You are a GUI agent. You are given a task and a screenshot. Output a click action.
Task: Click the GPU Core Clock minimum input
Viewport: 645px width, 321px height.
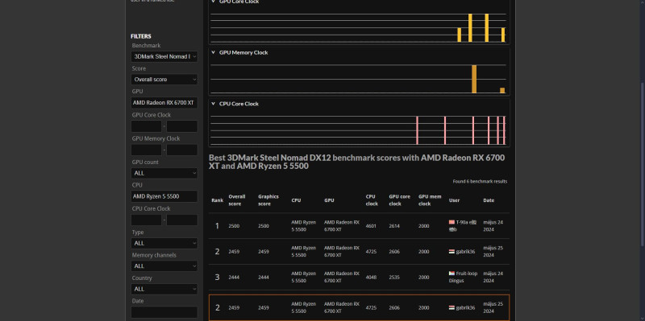[147, 126]
